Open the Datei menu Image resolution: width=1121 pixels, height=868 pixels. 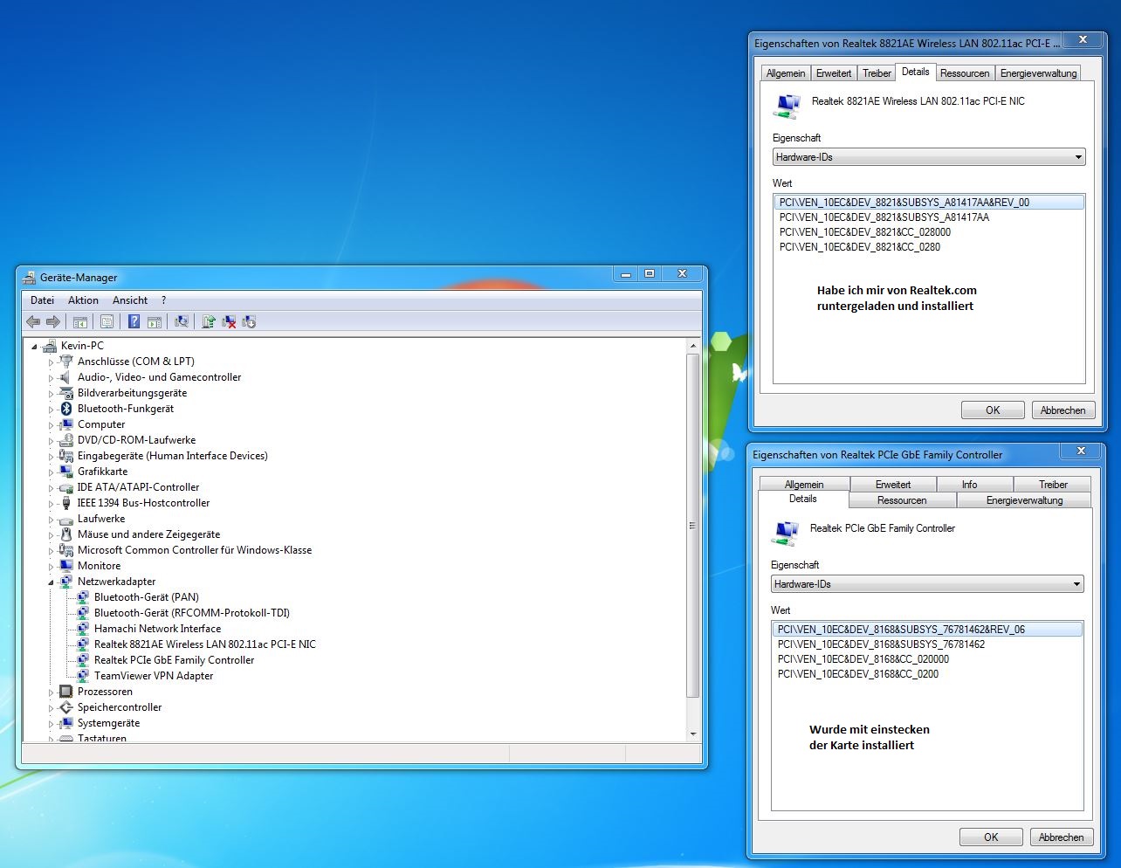42,300
